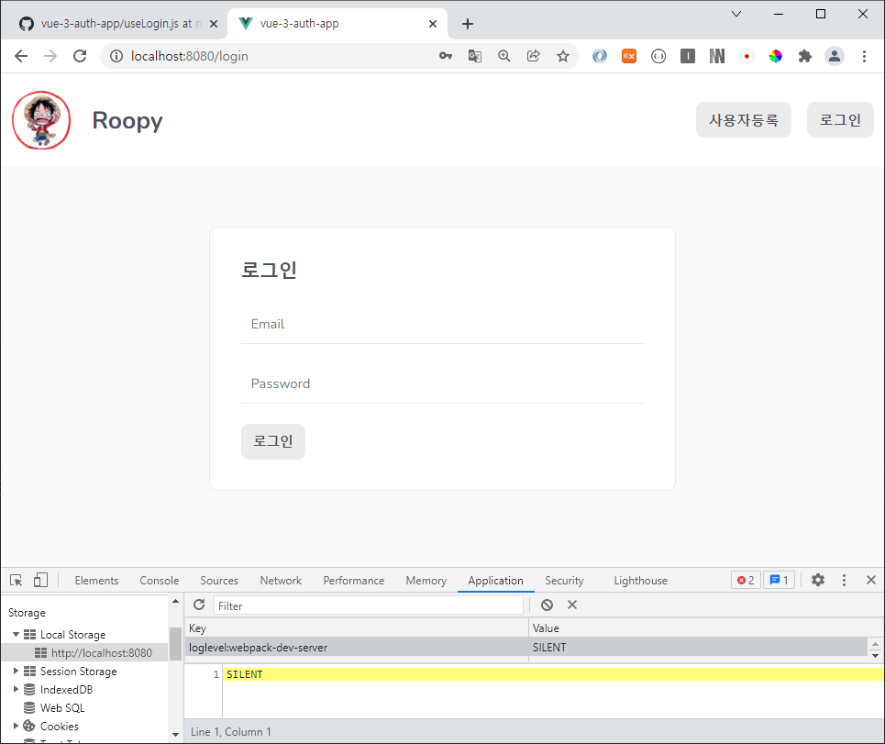Clear all storage entries icon
Screen dimensions: 885x744
point(547,605)
